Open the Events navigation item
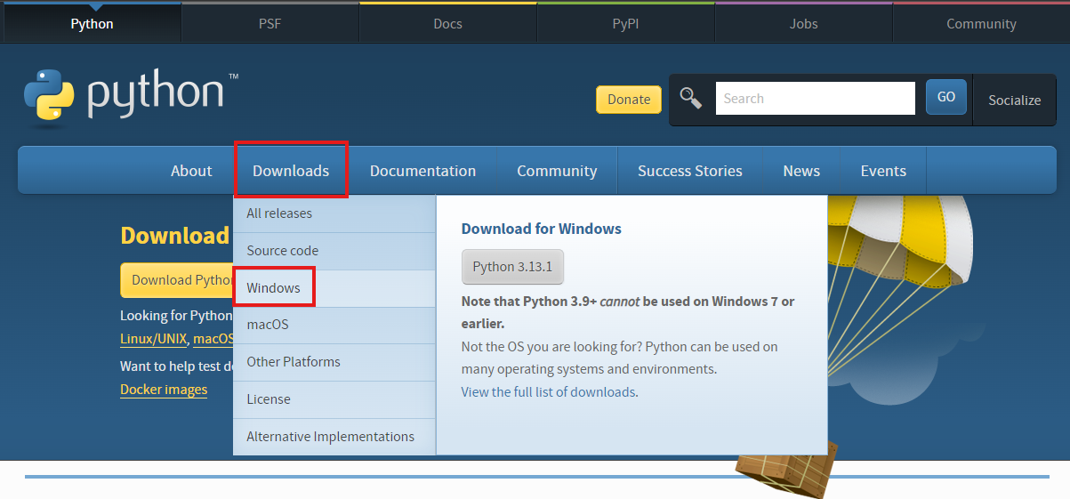1070x499 pixels. [x=883, y=171]
